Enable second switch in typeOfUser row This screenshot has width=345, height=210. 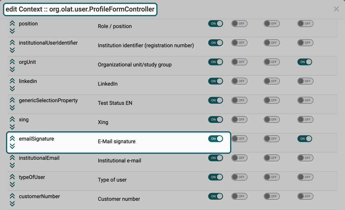coord(239,177)
